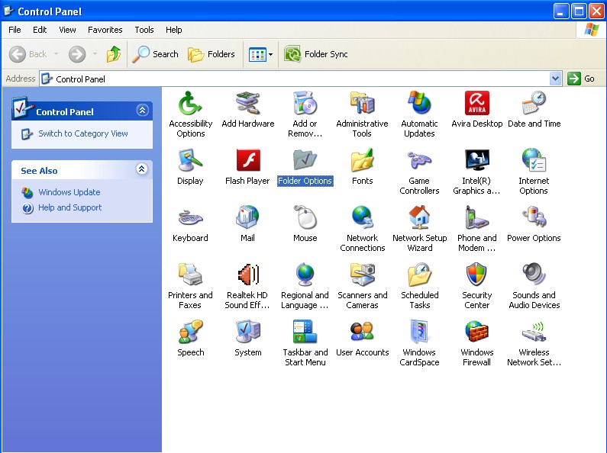Select Date and Time icon
607x453 pixels.
point(534,103)
